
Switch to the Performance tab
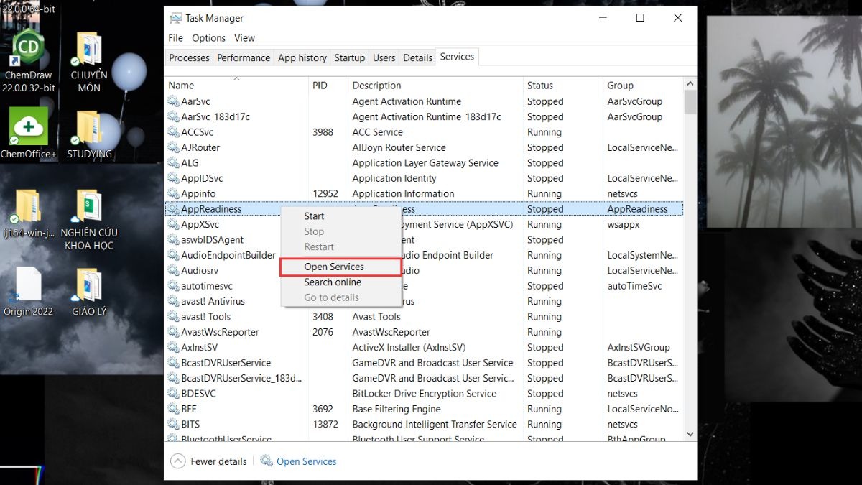point(244,57)
